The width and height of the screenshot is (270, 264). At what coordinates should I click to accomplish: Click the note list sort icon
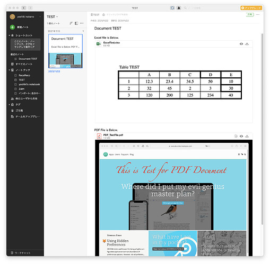pos(71,23)
